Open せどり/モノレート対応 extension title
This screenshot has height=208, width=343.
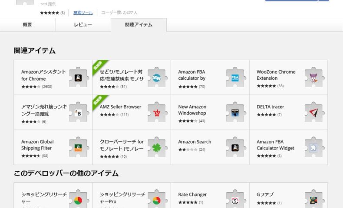122,75
